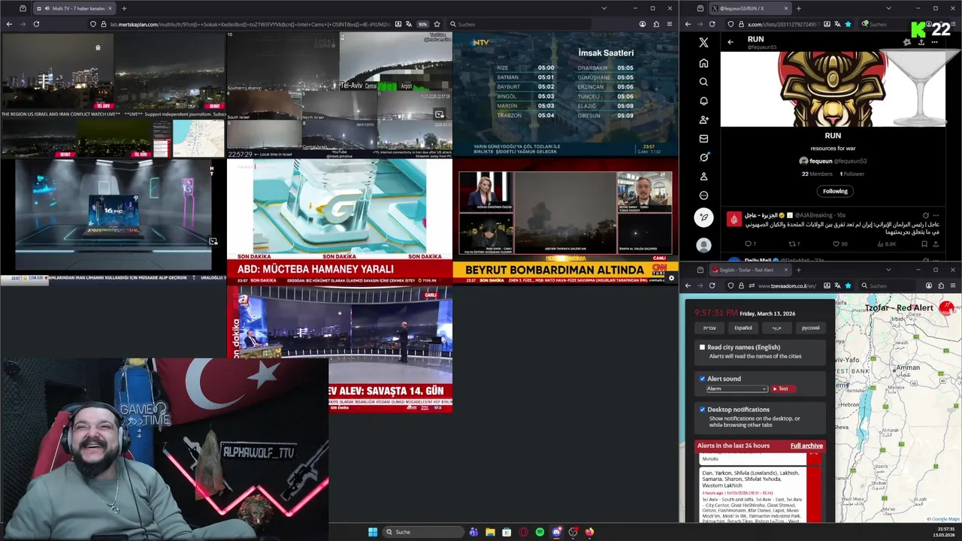The width and height of the screenshot is (962, 541).
Task: Bookmark star in X window address bar
Action: pos(848,24)
